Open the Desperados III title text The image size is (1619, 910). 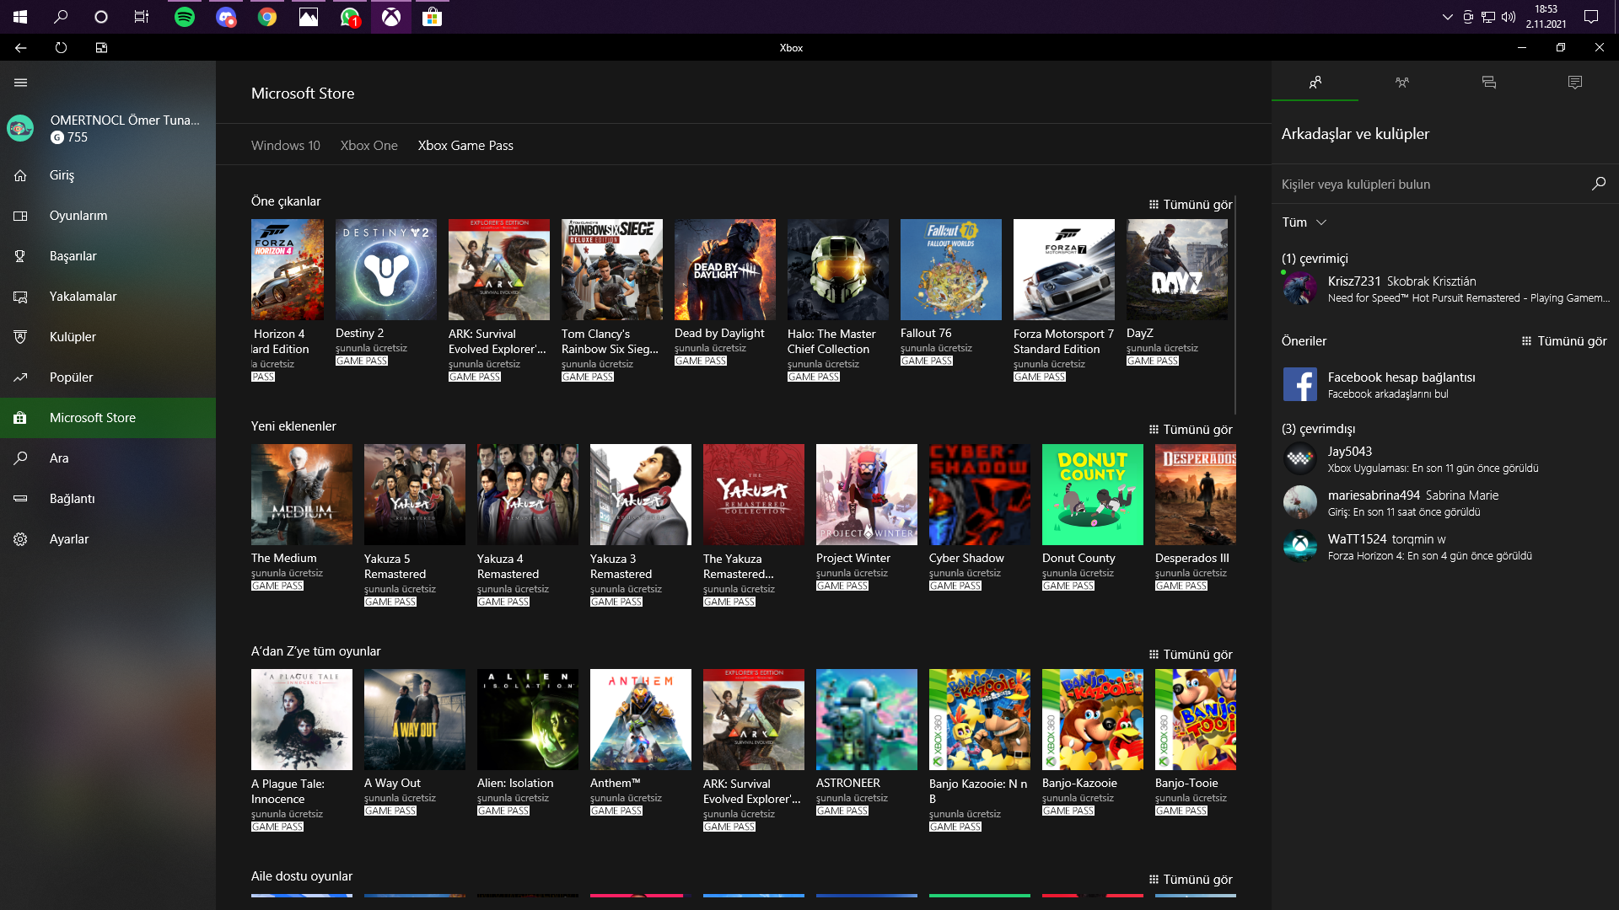(1192, 558)
